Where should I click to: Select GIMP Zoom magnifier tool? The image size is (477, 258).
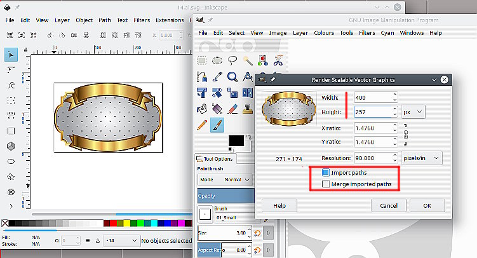[232, 76]
